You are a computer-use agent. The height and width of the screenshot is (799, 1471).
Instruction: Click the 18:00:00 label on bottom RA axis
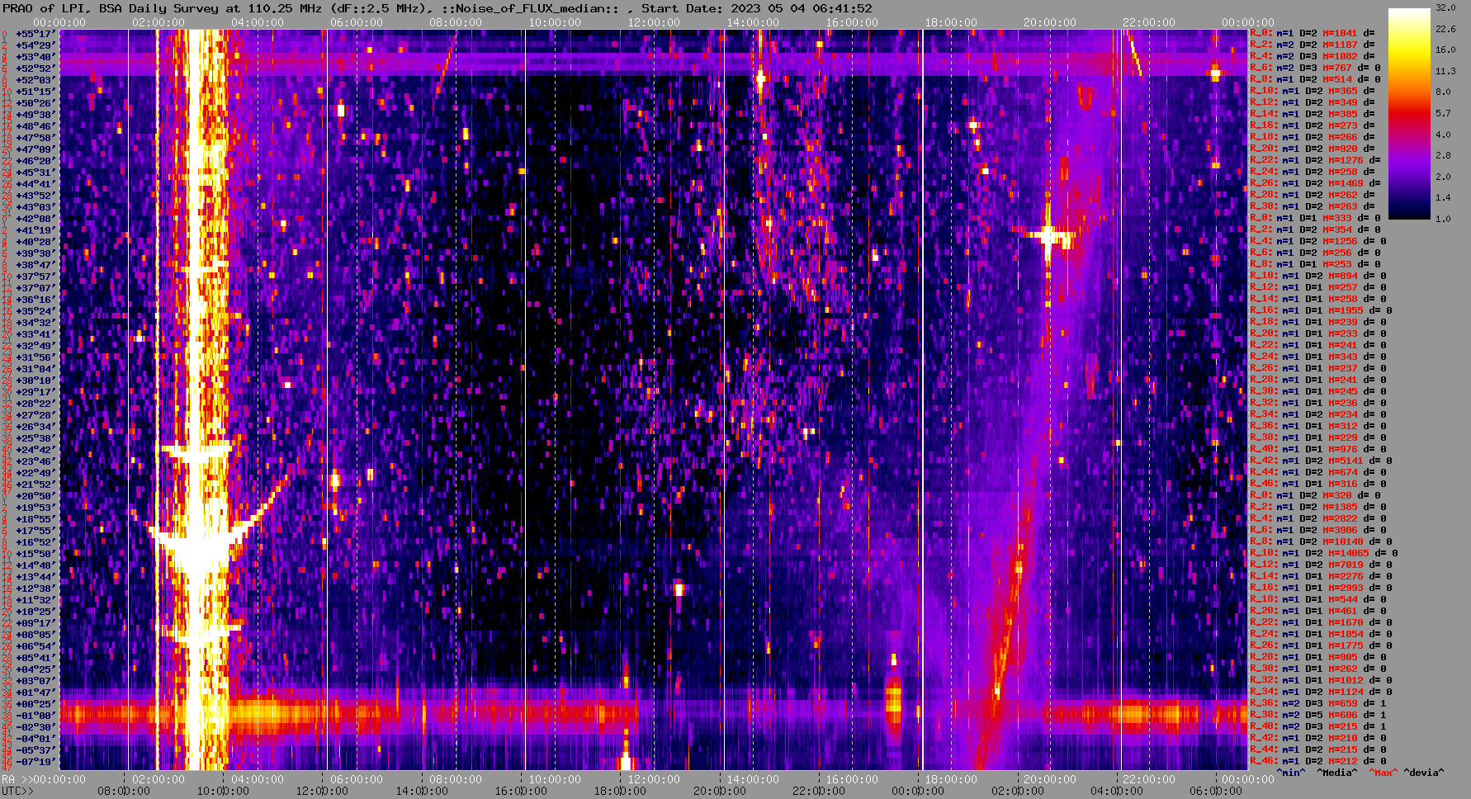point(951,779)
